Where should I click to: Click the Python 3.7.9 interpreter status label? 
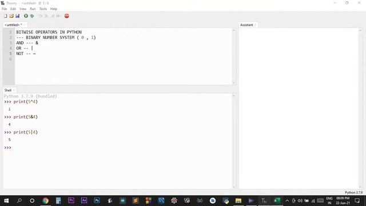tap(353, 192)
